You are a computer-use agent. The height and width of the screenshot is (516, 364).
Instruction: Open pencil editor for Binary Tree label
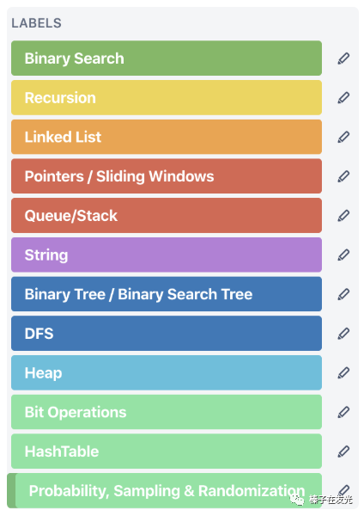[x=343, y=294]
